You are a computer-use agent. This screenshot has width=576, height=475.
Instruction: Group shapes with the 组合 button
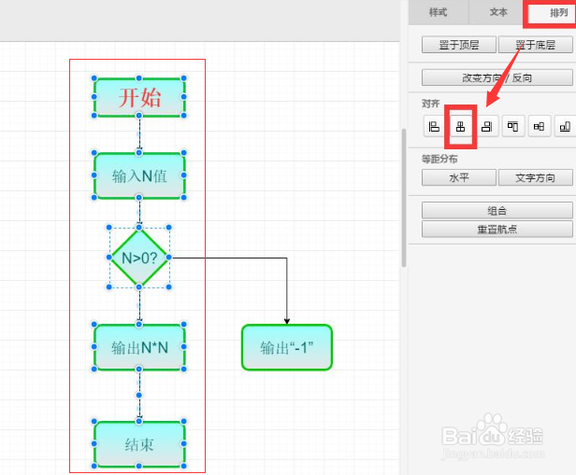(497, 211)
